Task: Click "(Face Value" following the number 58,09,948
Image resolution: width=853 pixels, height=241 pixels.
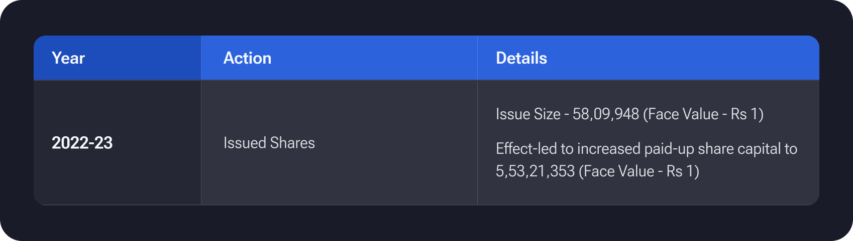Action: coord(681,114)
